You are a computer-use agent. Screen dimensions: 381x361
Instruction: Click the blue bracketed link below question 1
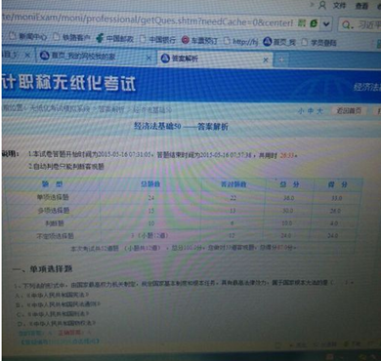click(x=60, y=341)
